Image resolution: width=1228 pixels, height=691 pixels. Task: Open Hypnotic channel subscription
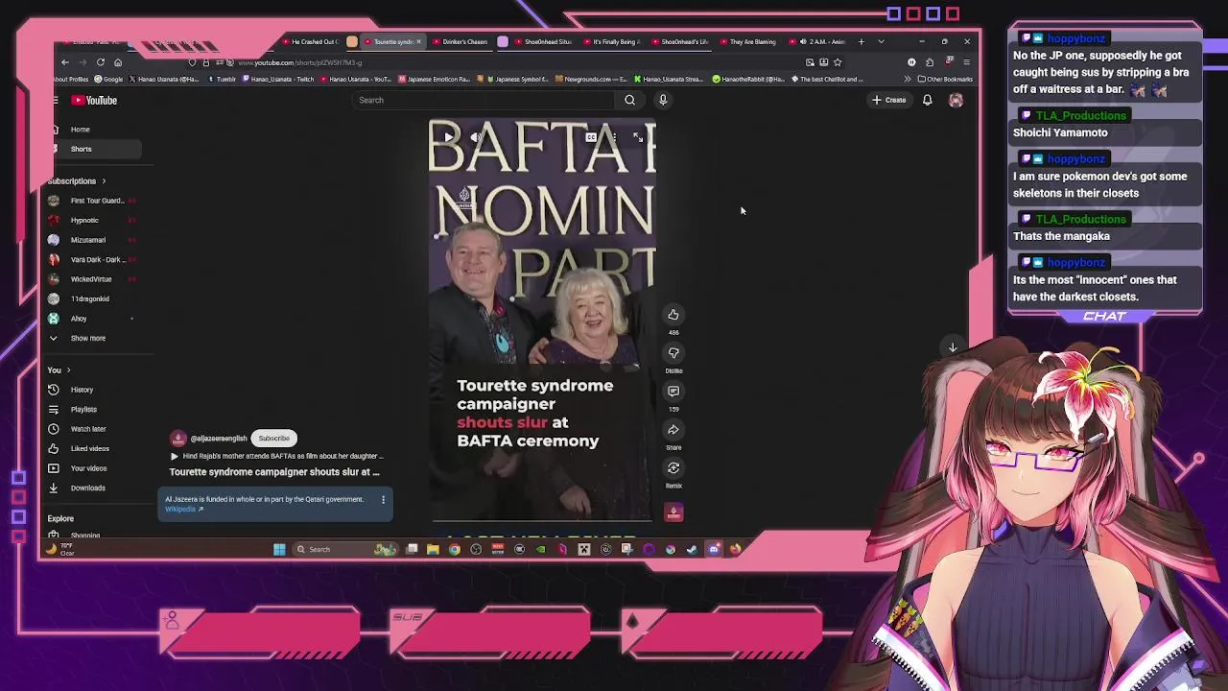click(x=92, y=221)
